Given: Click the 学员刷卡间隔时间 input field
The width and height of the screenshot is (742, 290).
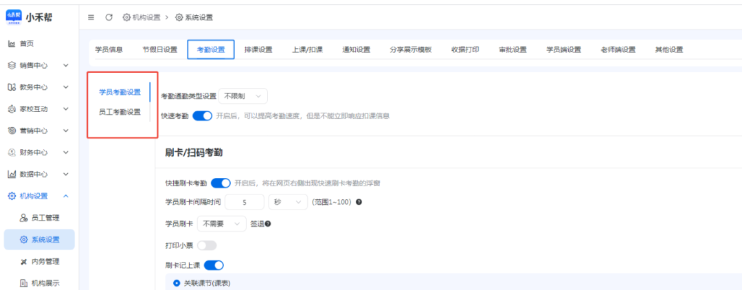Looking at the screenshot, I should [244, 202].
